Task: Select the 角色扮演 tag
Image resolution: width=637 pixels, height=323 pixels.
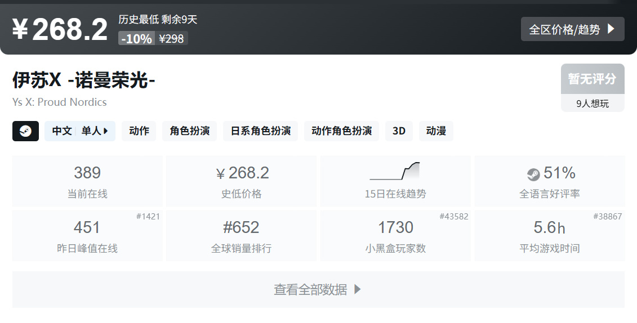Action: [x=190, y=131]
